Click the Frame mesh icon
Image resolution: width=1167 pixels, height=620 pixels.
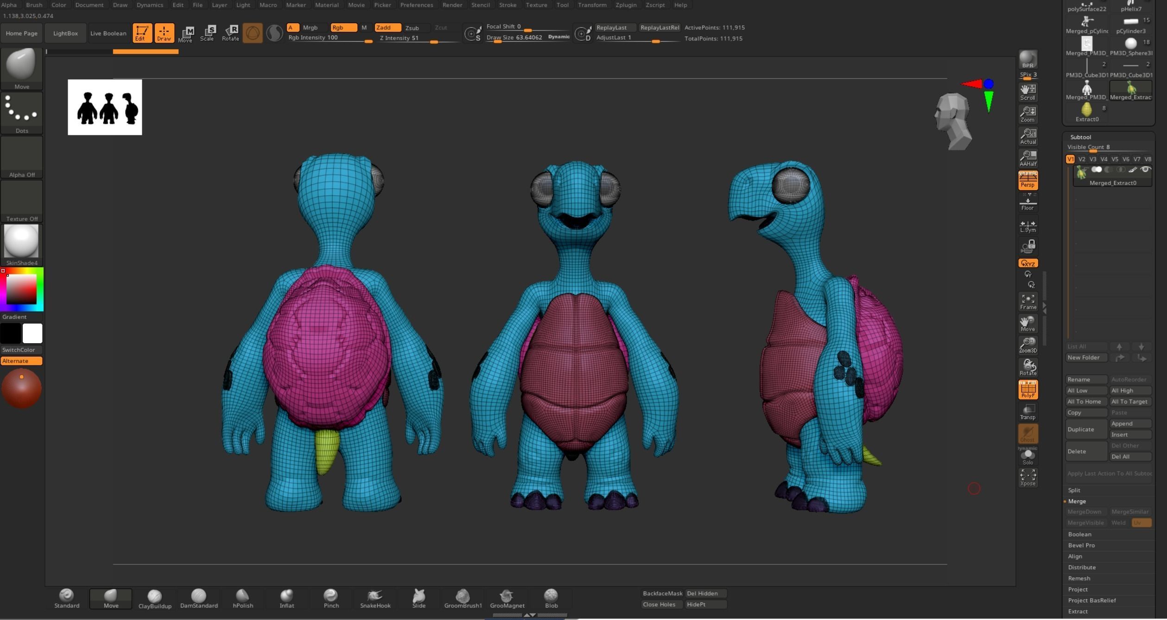tap(1027, 302)
